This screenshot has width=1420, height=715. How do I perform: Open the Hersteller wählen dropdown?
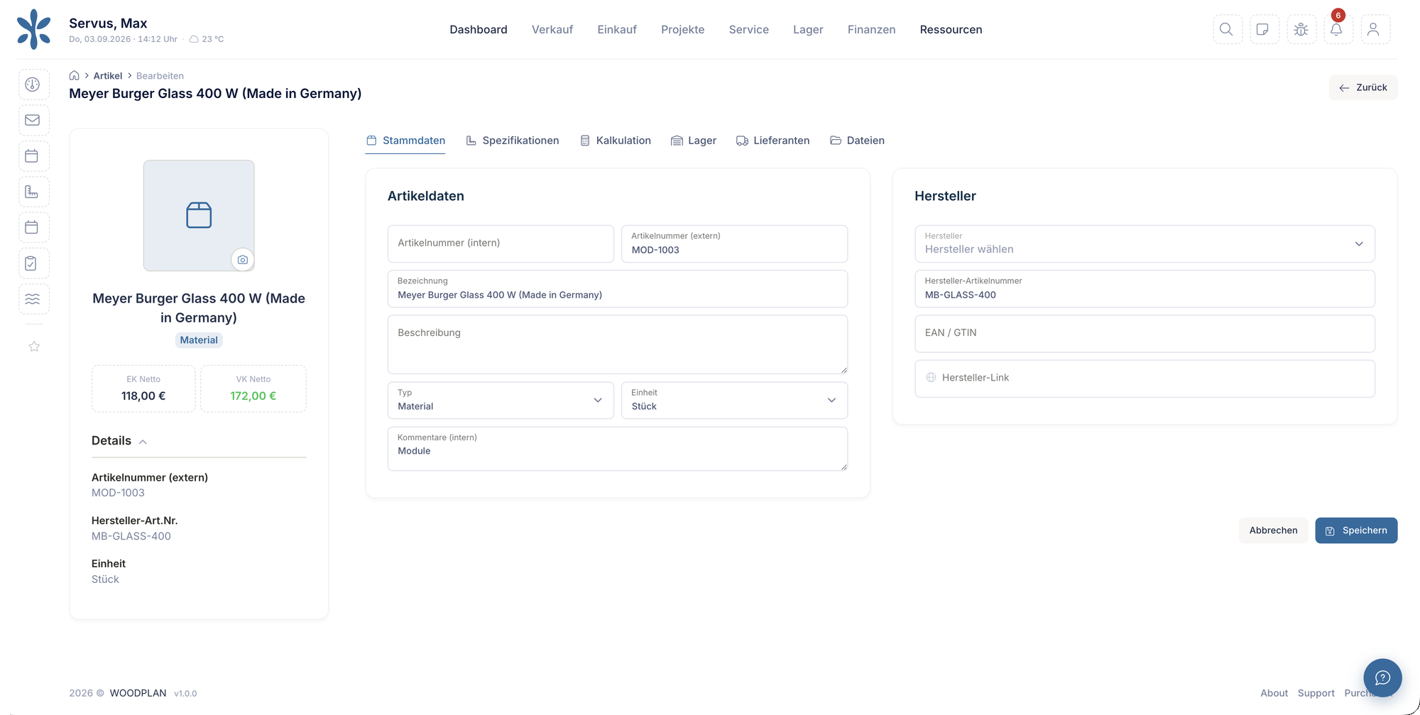(1145, 244)
